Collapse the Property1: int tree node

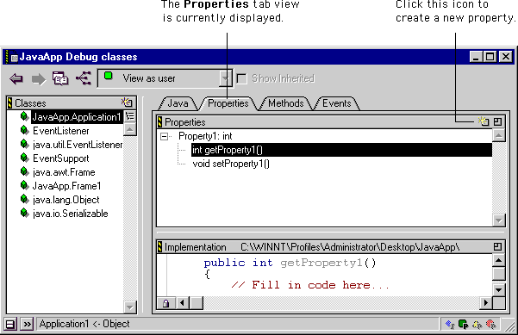pyautogui.click(x=164, y=136)
